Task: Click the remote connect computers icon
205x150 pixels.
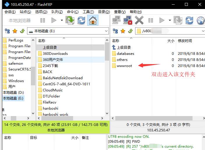Action: [116, 20]
